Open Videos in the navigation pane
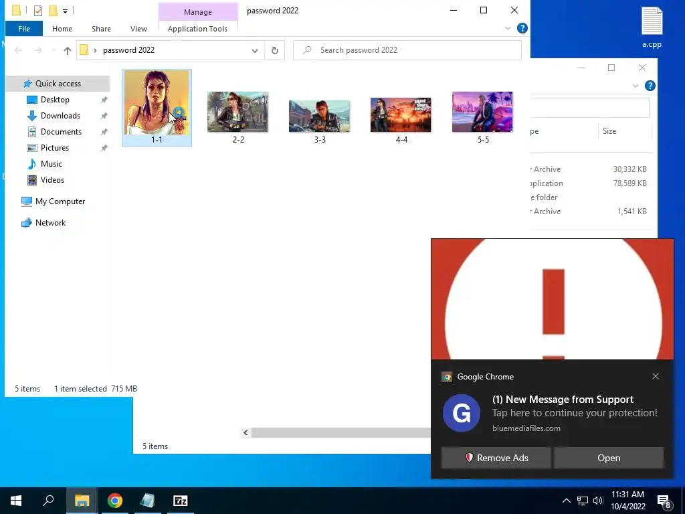This screenshot has height=514, width=685. pos(52,180)
